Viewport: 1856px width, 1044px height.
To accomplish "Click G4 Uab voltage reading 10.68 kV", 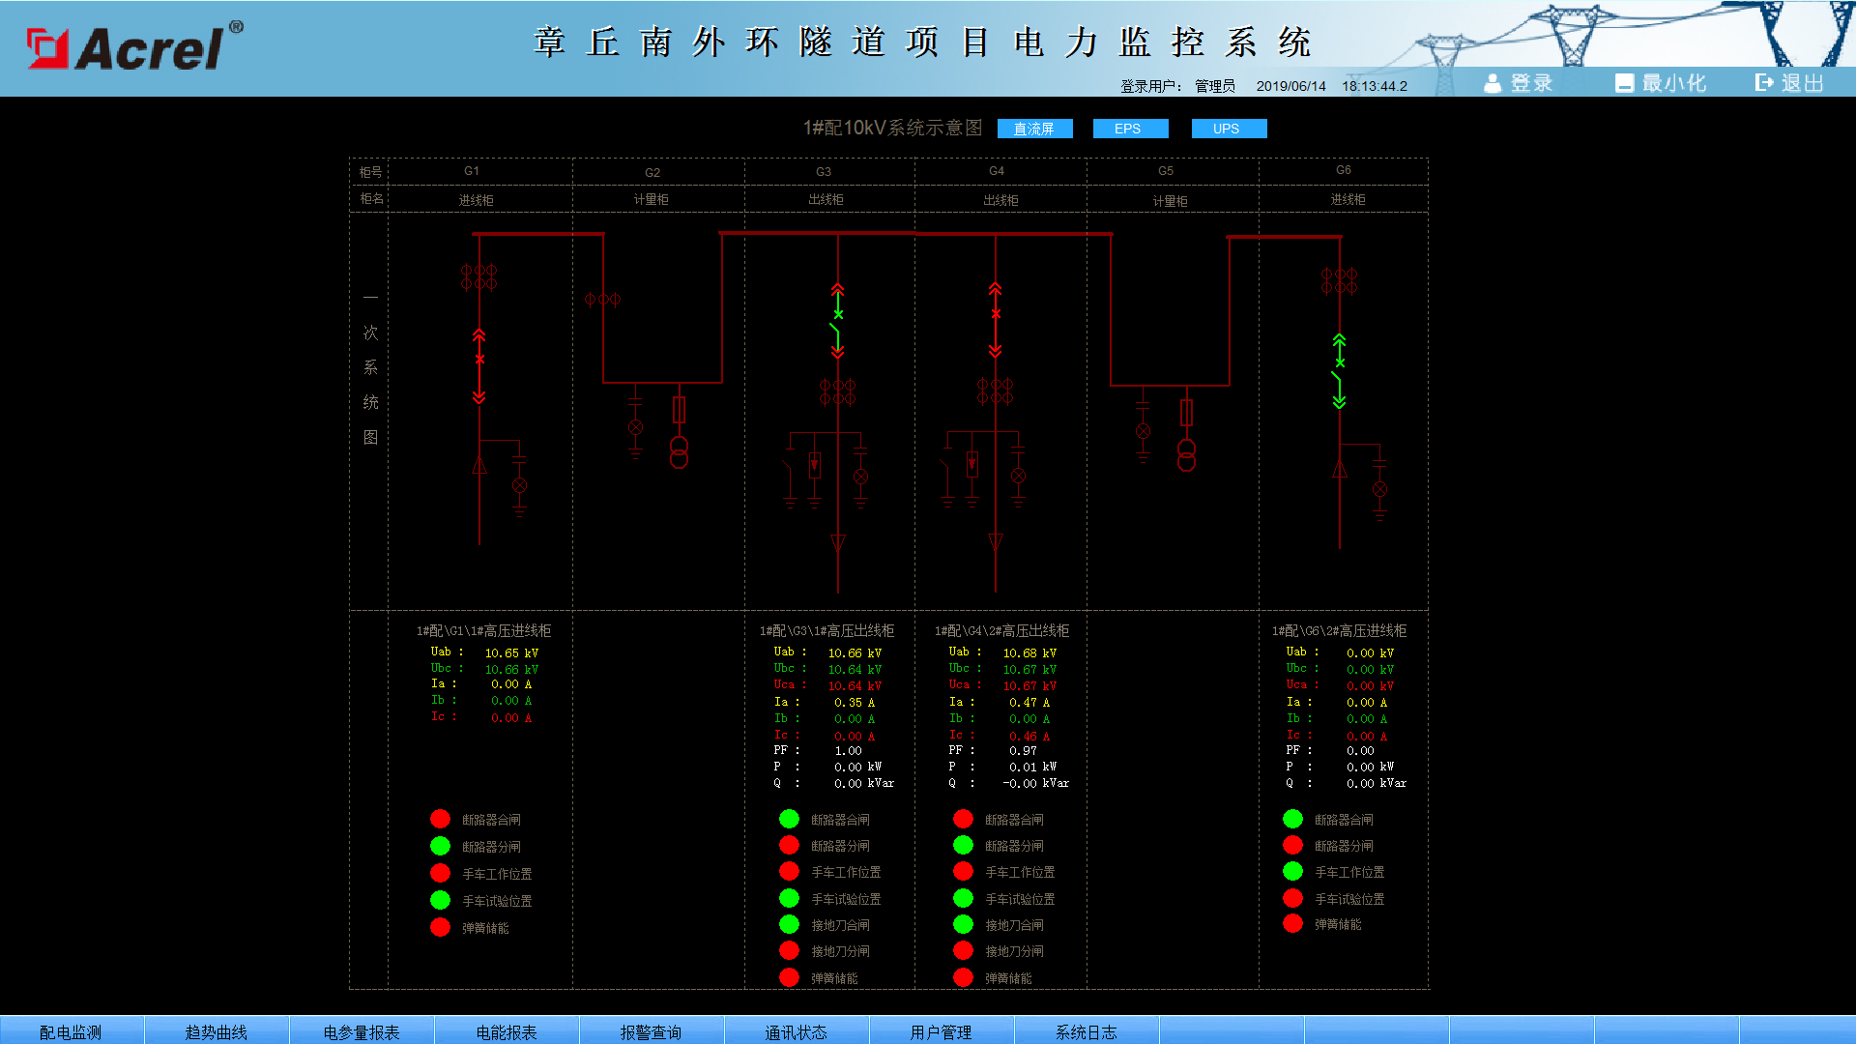I will pyautogui.click(x=1029, y=653).
